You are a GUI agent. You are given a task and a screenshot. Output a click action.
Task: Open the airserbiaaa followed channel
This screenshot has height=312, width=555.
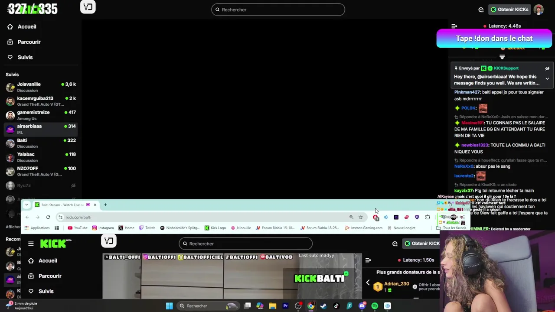tap(41, 129)
